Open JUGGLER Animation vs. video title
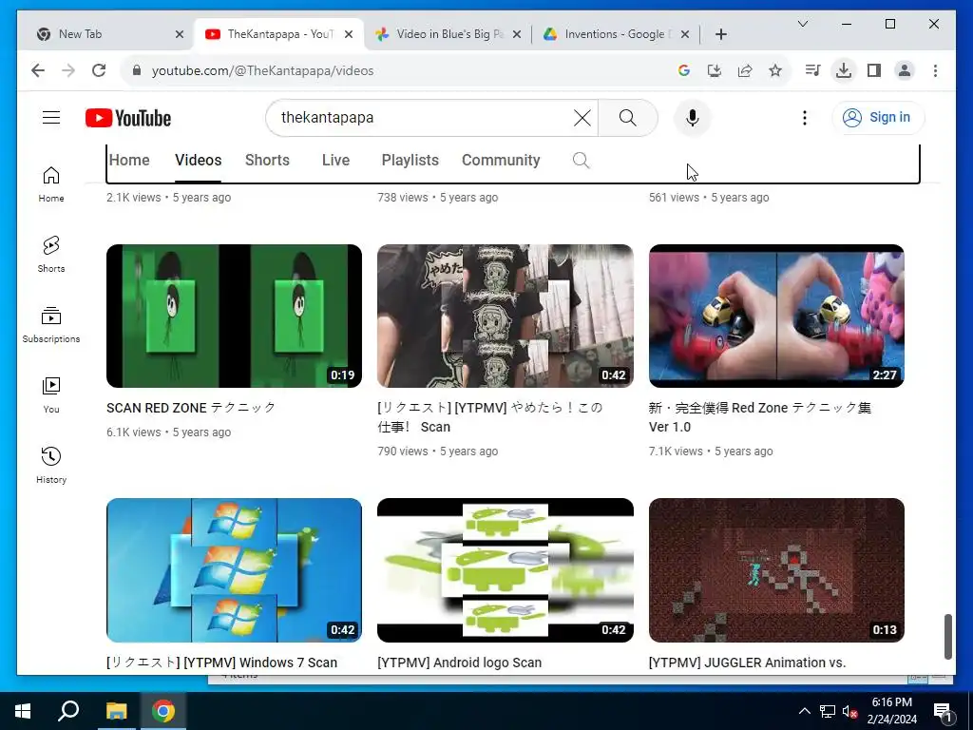The image size is (973, 730). pyautogui.click(x=747, y=663)
